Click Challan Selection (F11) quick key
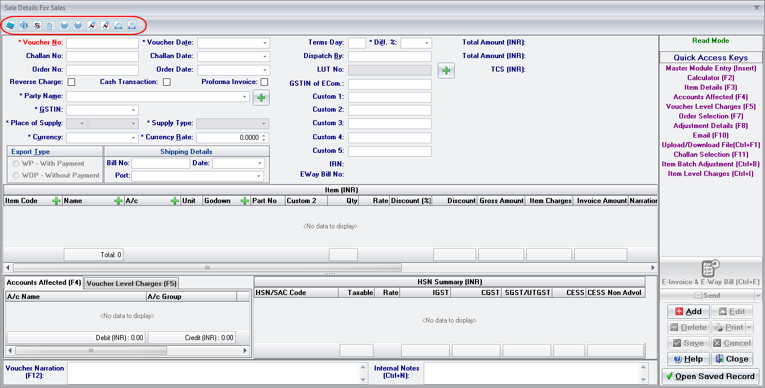This screenshot has height=388, width=765. 711,155
